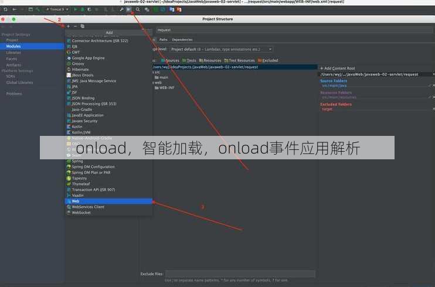Click the module name field containing request
The image size is (435, 287).
pyautogui.click(x=294, y=30)
